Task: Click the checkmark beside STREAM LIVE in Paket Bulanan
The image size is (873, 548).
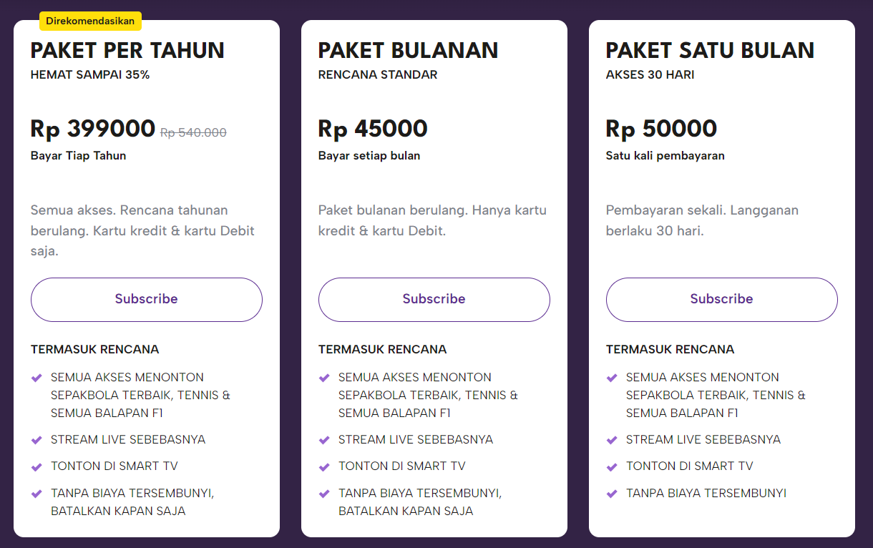Action: 324,440
